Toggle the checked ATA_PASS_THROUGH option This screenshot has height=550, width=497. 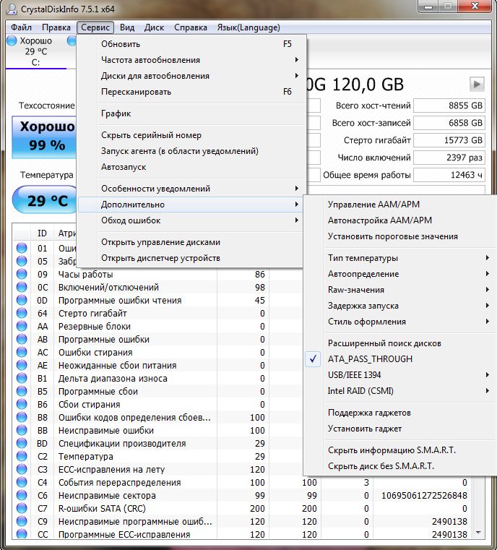click(x=399, y=358)
